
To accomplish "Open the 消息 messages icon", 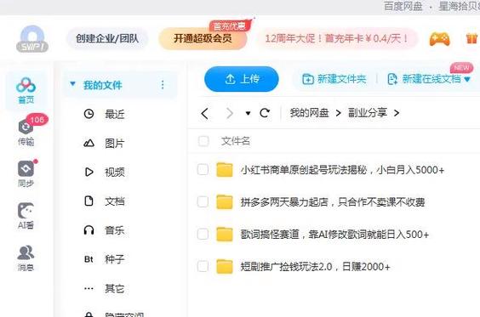I will click(26, 258).
